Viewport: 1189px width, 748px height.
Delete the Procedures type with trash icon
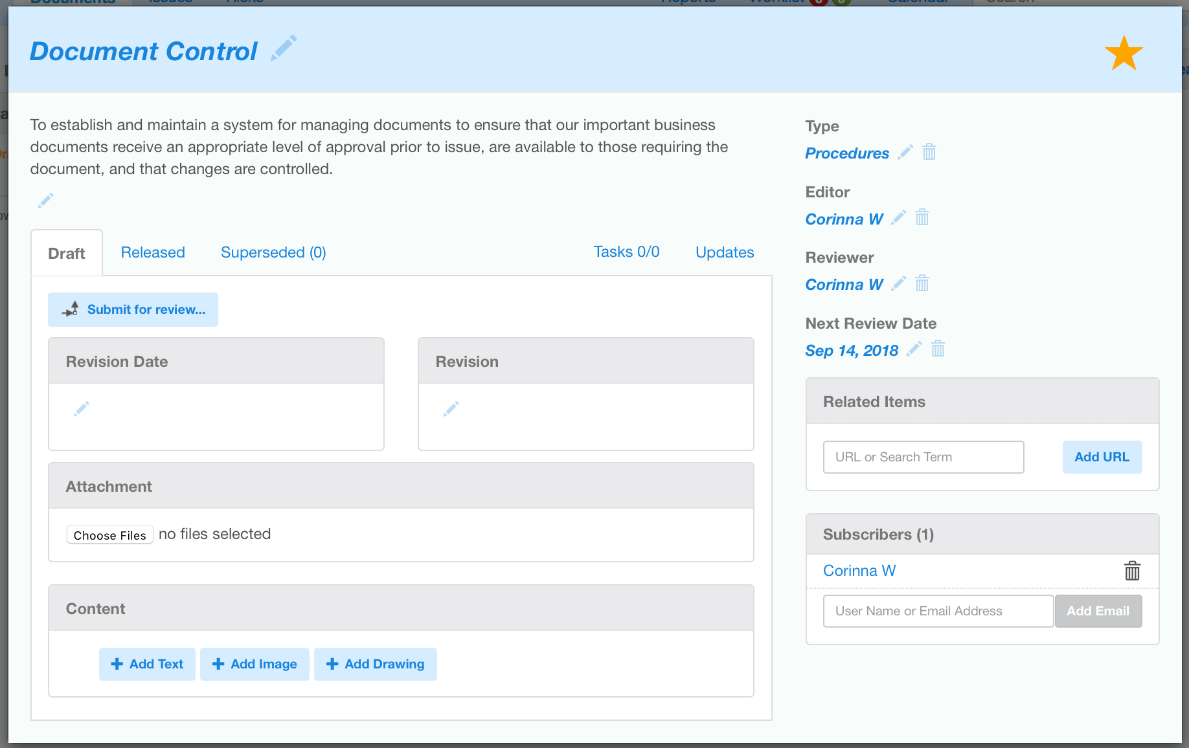(x=929, y=152)
